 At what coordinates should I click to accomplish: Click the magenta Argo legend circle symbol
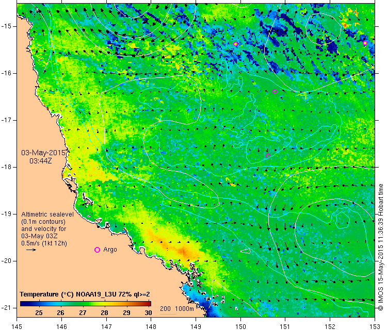97,250
